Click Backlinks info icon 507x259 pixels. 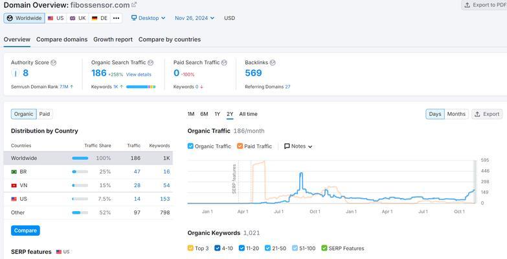click(x=273, y=63)
